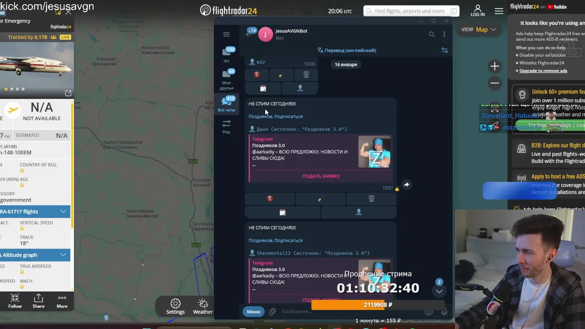Click Upgrade to remove ads link
The image size is (585, 329).
click(543, 71)
